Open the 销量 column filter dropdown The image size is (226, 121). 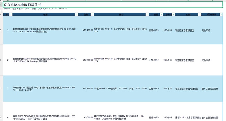[x=162, y=14]
